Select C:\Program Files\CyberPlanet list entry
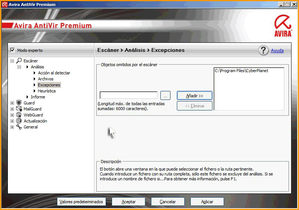Image resolution: width=299 pixels, height=210 pixels. click(x=241, y=71)
